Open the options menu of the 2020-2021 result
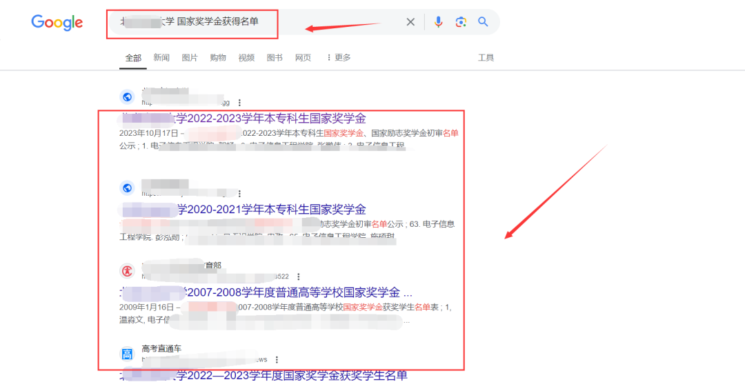This screenshot has width=745, height=382. [x=240, y=194]
